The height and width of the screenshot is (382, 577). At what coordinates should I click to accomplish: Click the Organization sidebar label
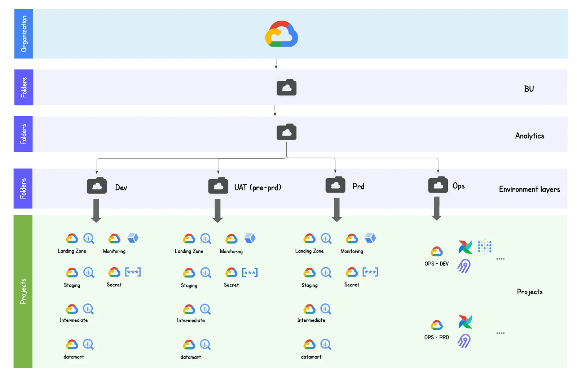coord(24,34)
